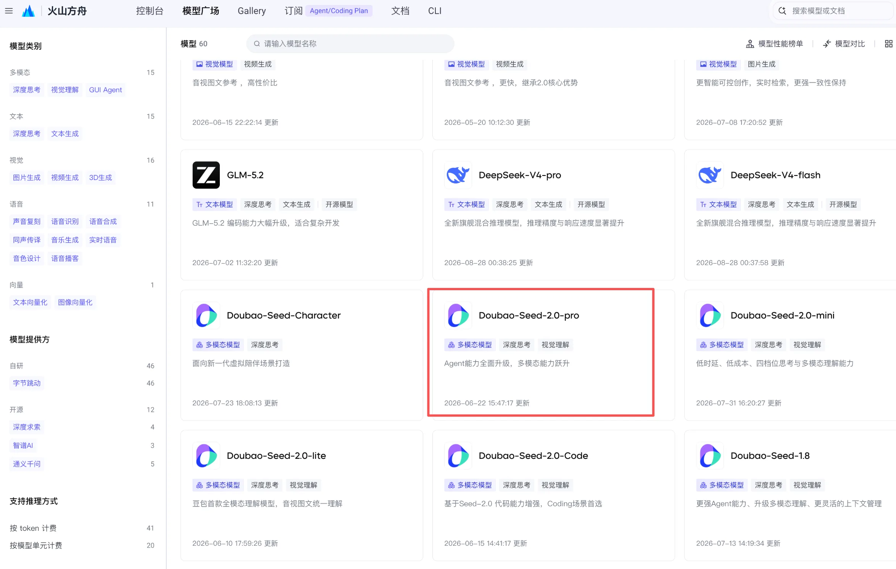The image size is (896, 569).
Task: Open the Gallery tab
Action: pyautogui.click(x=251, y=11)
